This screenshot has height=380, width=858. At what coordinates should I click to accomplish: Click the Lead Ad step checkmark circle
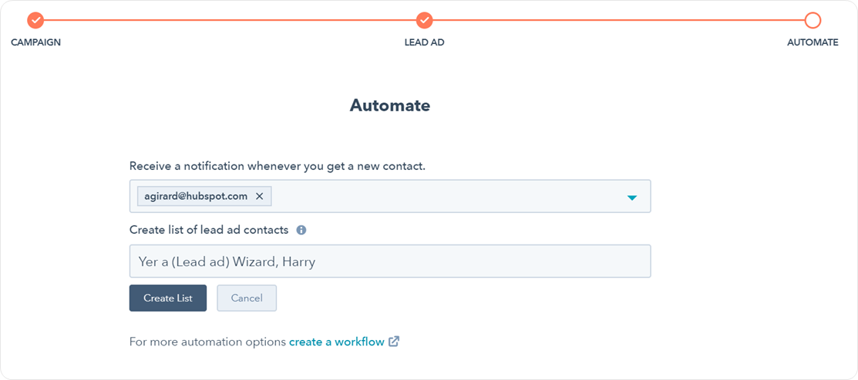tap(424, 21)
